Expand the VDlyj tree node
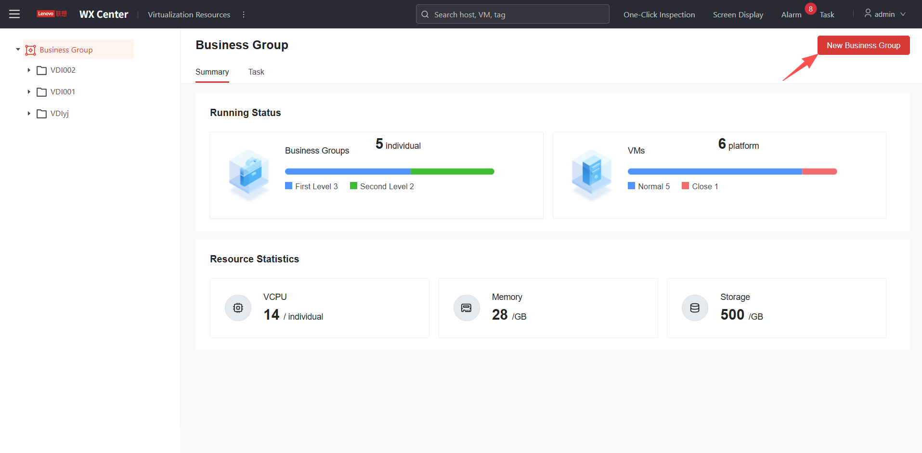This screenshot has height=453, width=922. point(29,114)
